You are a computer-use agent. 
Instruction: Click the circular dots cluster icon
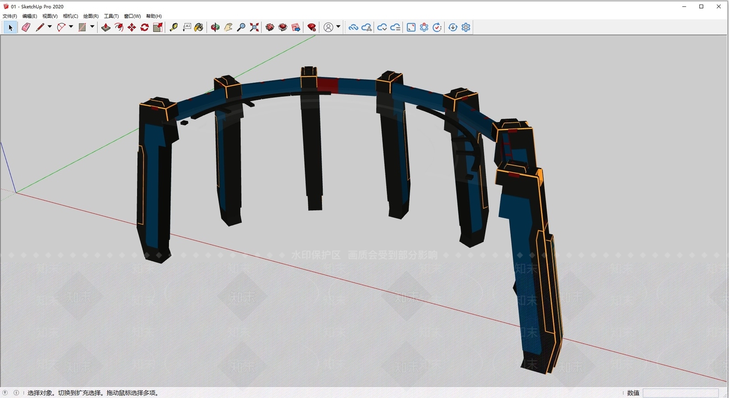424,27
